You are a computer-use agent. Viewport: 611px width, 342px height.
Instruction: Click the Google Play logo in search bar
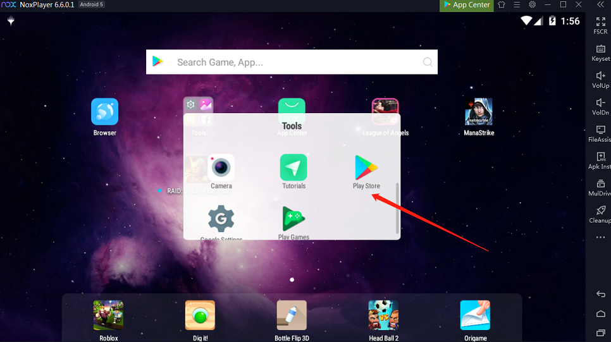[x=157, y=61]
